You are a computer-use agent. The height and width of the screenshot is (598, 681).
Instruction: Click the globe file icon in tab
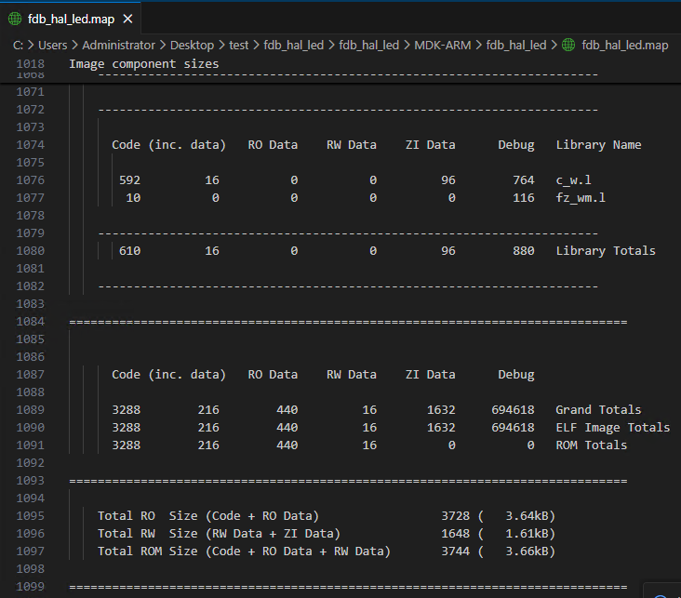click(15, 20)
